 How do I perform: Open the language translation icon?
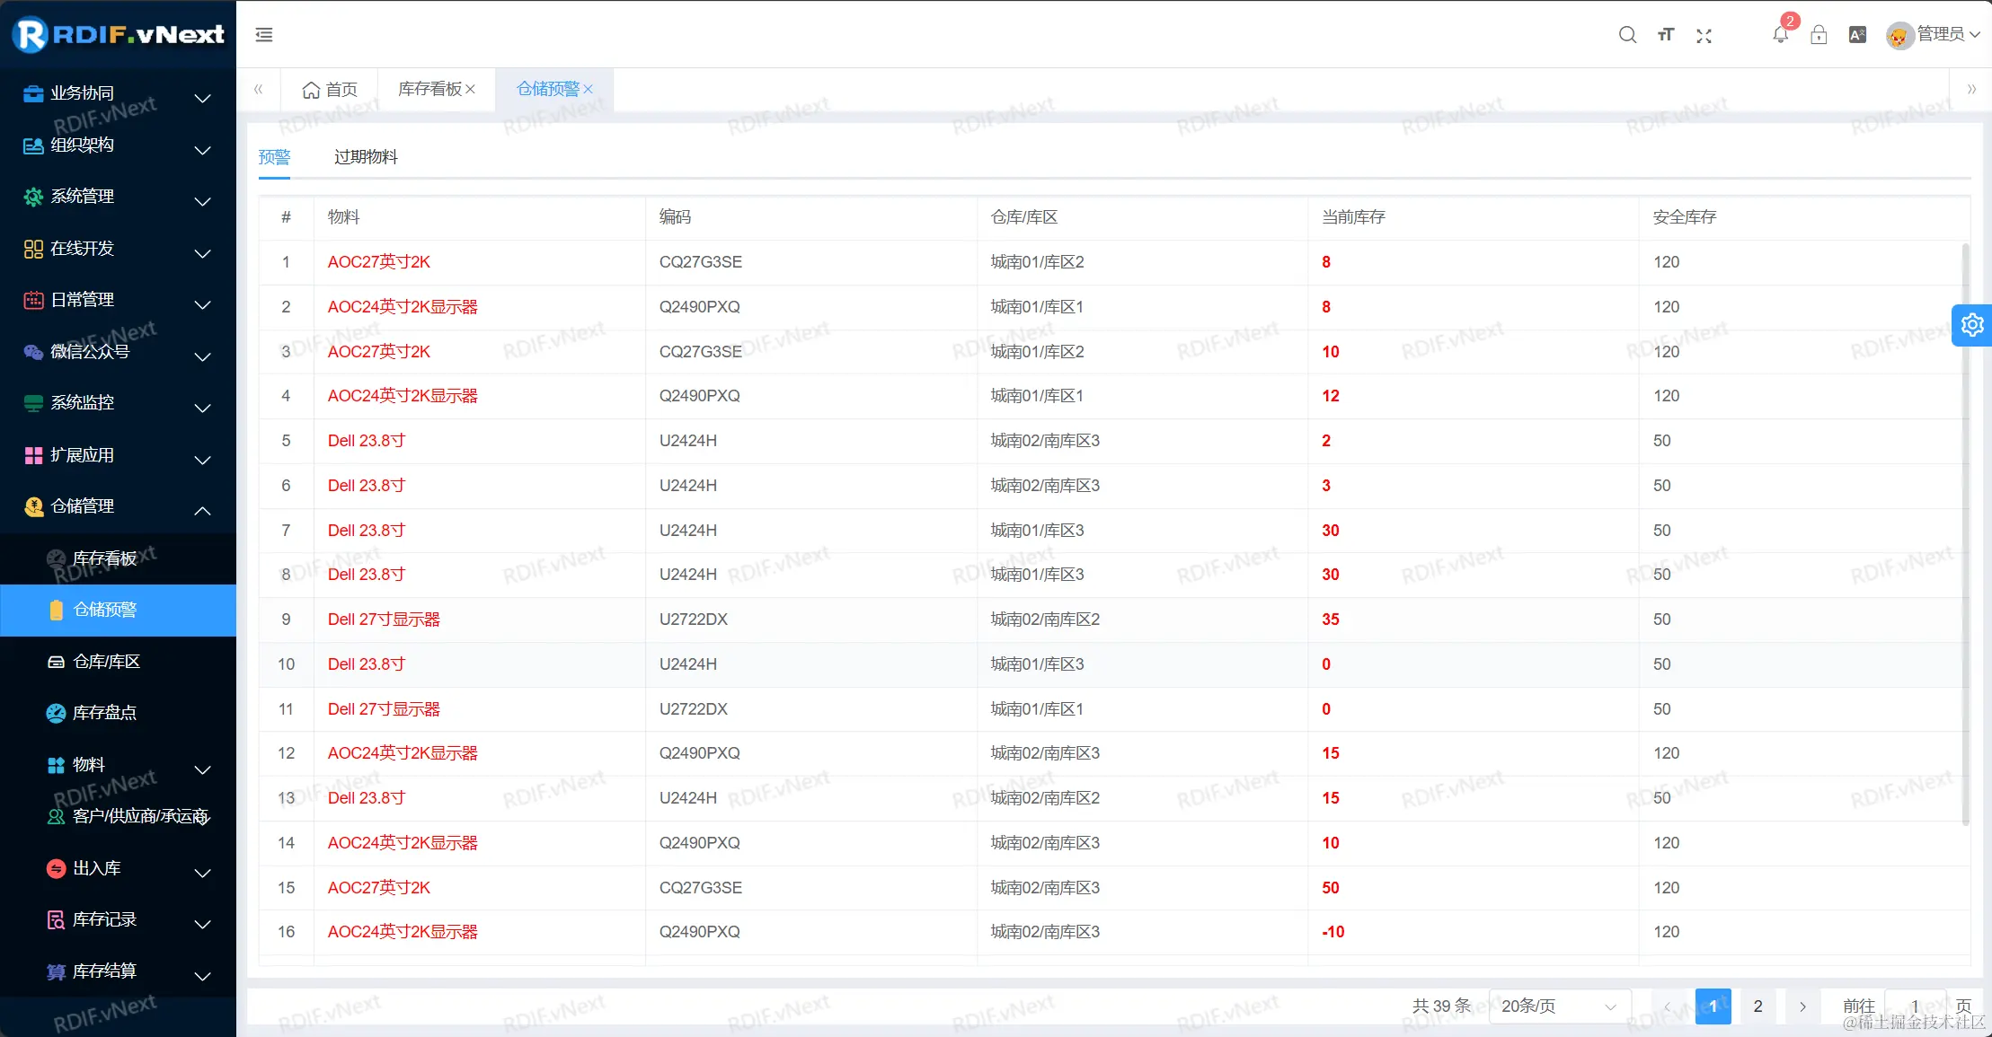coord(1857,35)
